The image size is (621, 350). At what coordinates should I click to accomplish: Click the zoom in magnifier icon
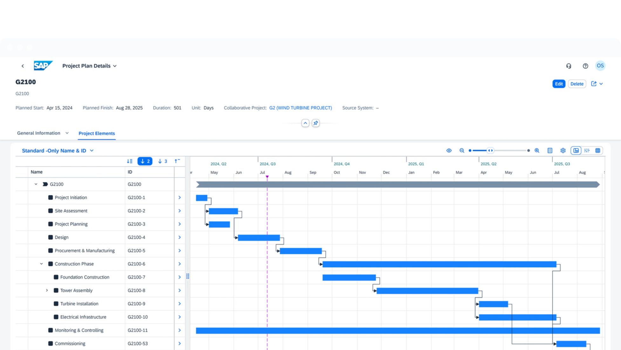(537, 150)
